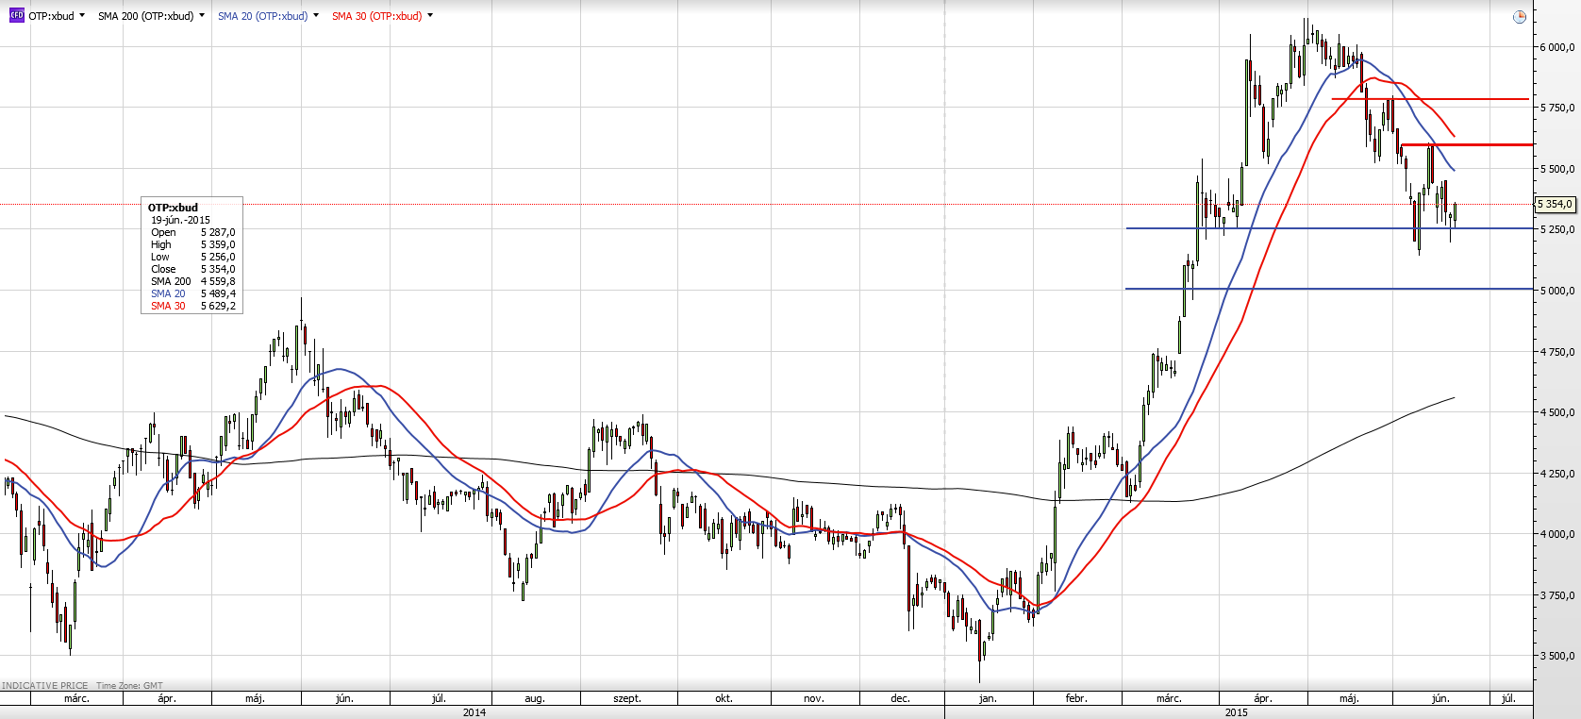The width and height of the screenshot is (1581, 719).
Task: Select the upper red horizontal line near 5 750
Action: click(x=1430, y=99)
